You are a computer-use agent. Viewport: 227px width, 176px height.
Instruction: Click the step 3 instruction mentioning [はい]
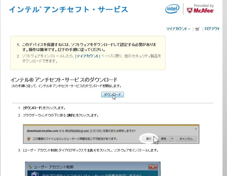pos(91,150)
